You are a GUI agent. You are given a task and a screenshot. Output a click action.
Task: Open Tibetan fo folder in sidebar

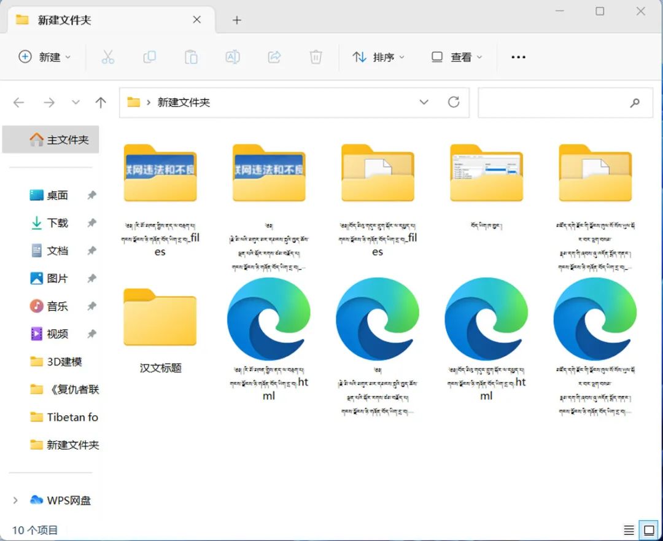[64, 417]
